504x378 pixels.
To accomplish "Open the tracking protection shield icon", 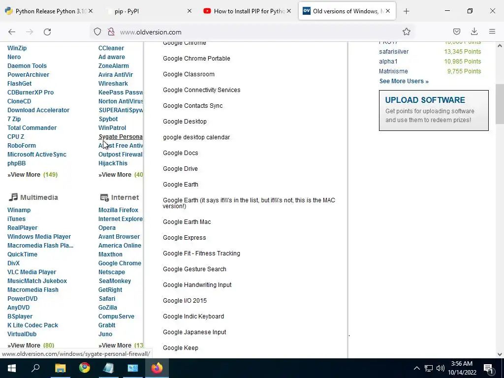I will click(x=97, y=31).
